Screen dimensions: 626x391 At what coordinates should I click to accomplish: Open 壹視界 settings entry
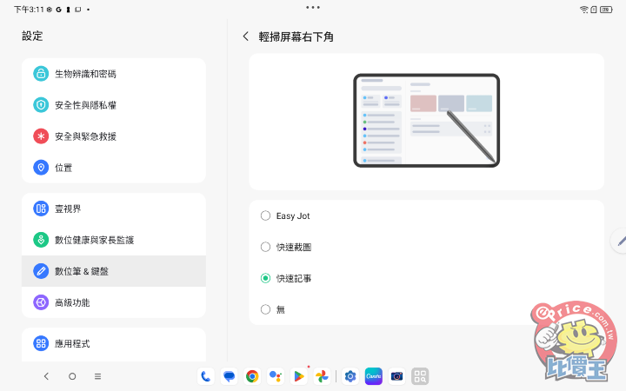tap(114, 209)
